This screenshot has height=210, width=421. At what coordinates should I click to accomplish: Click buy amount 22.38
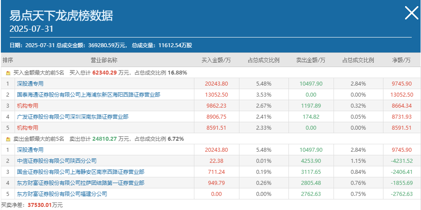(x=216, y=161)
